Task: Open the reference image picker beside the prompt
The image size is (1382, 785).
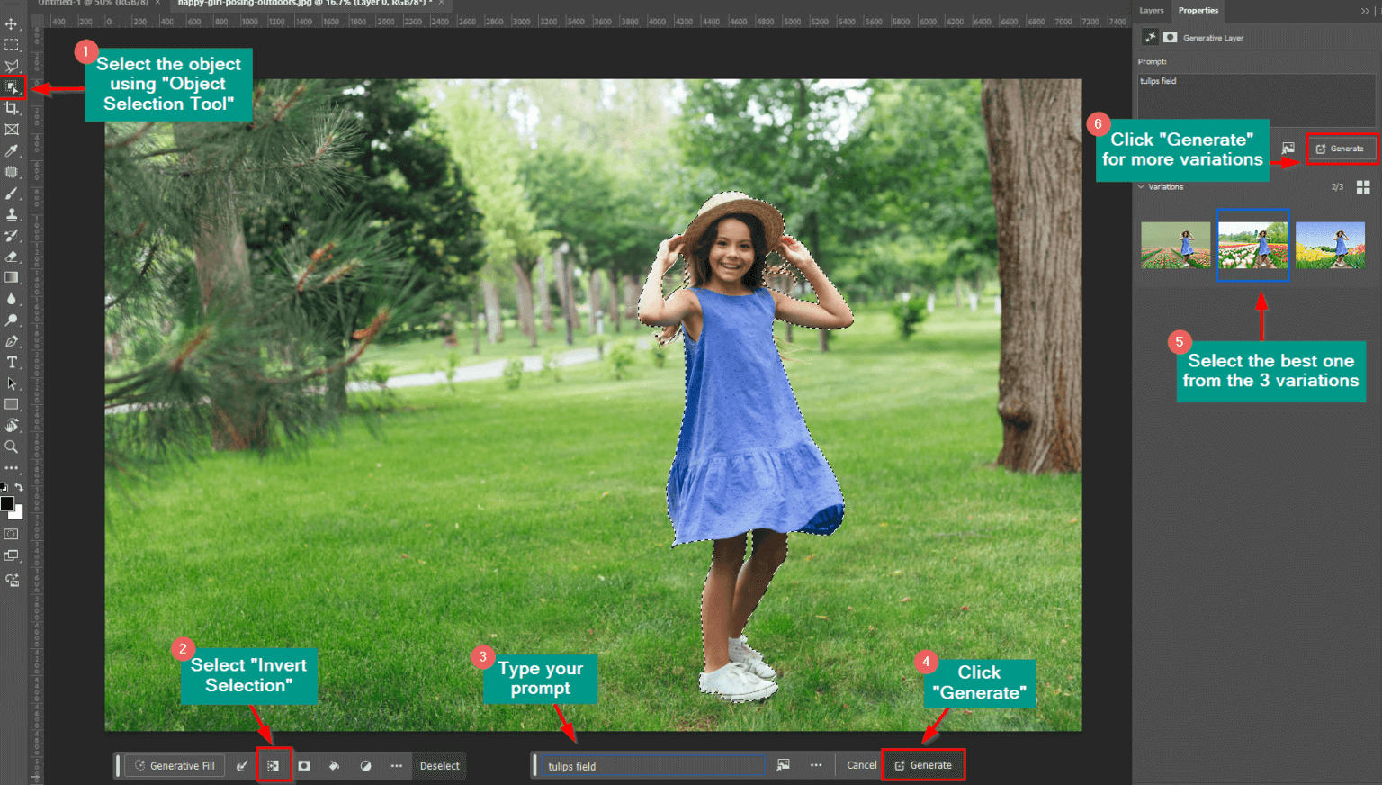Action: click(x=783, y=765)
